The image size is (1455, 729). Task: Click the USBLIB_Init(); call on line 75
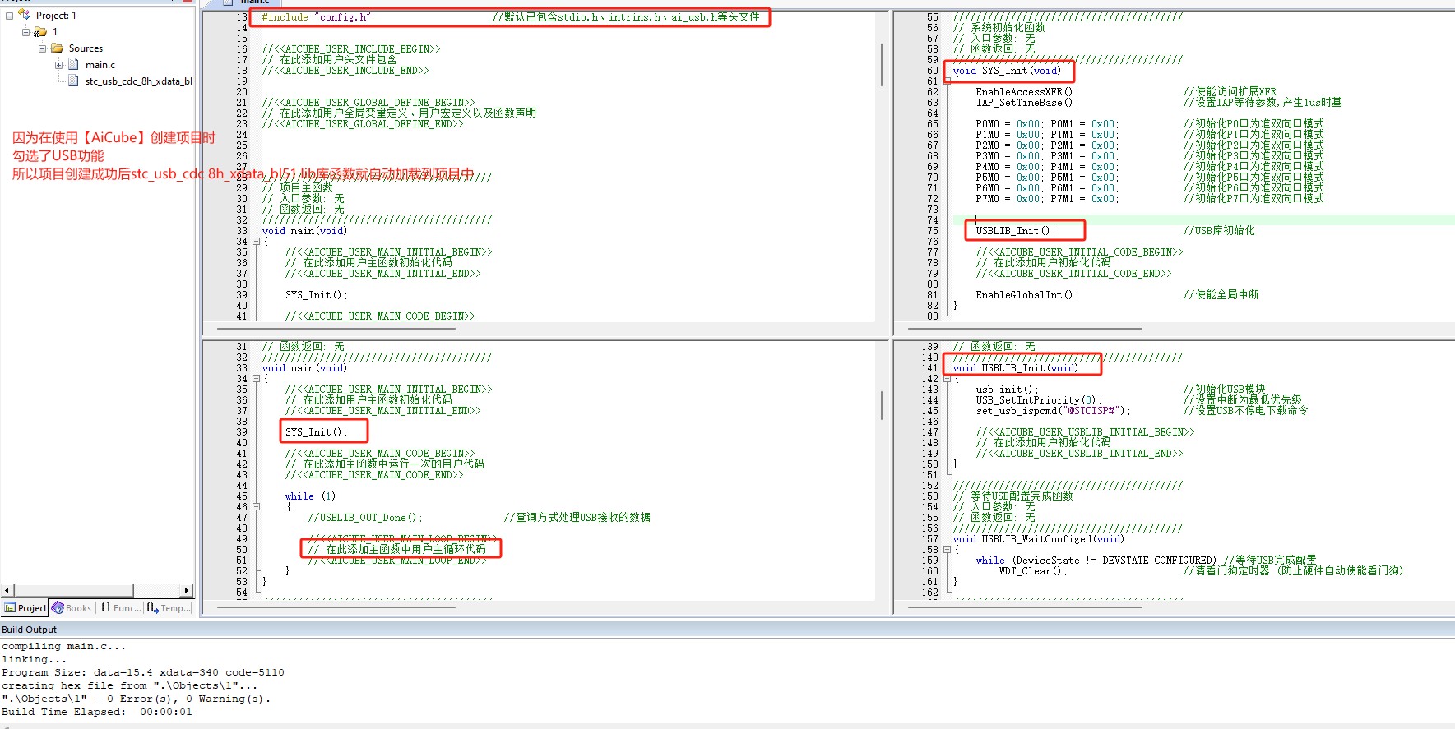tap(1015, 231)
